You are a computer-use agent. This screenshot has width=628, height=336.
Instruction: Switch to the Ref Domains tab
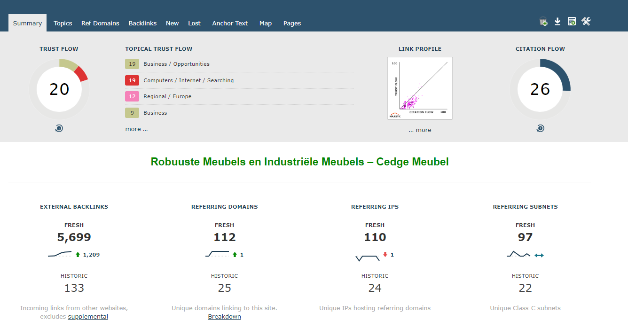pos(100,23)
